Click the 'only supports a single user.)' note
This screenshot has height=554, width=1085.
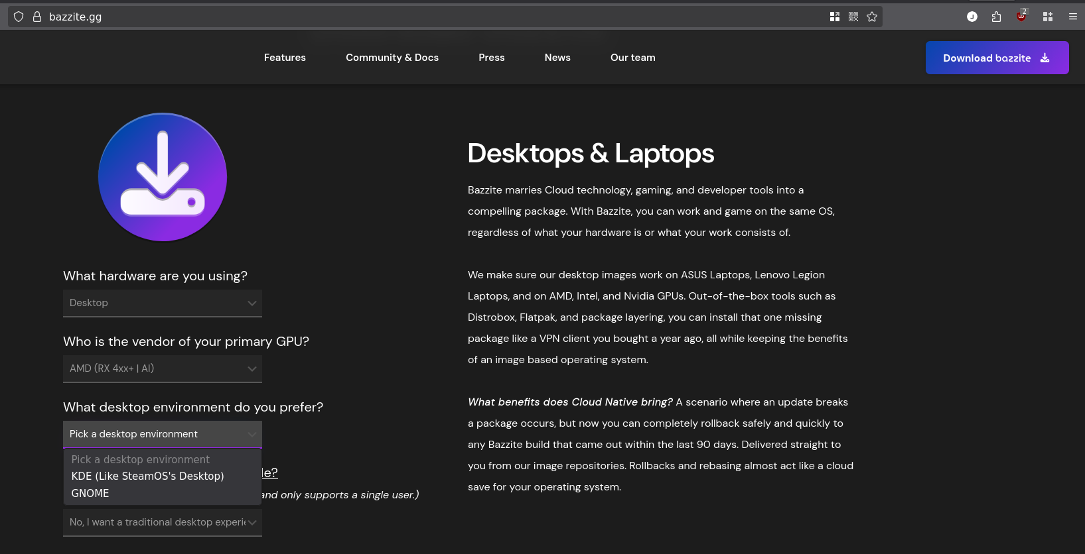tap(350, 495)
